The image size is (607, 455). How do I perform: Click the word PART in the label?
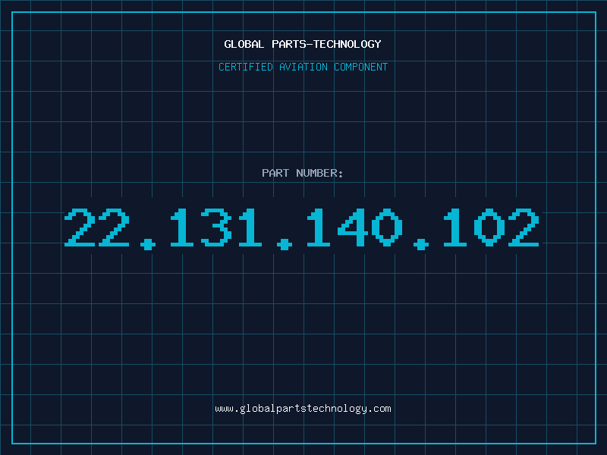(x=275, y=173)
